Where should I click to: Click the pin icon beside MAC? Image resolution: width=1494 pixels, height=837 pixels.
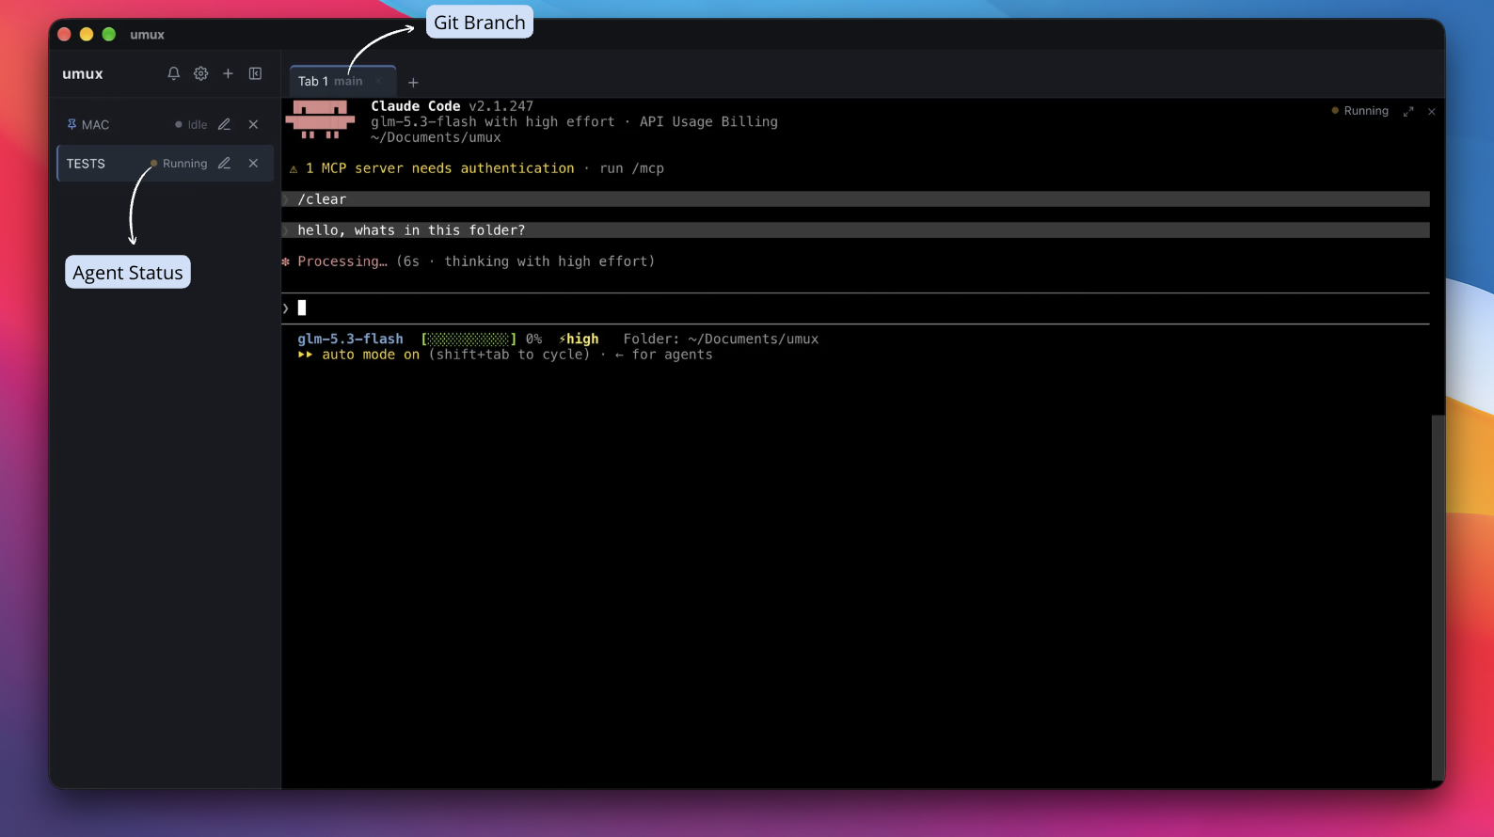[72, 124]
